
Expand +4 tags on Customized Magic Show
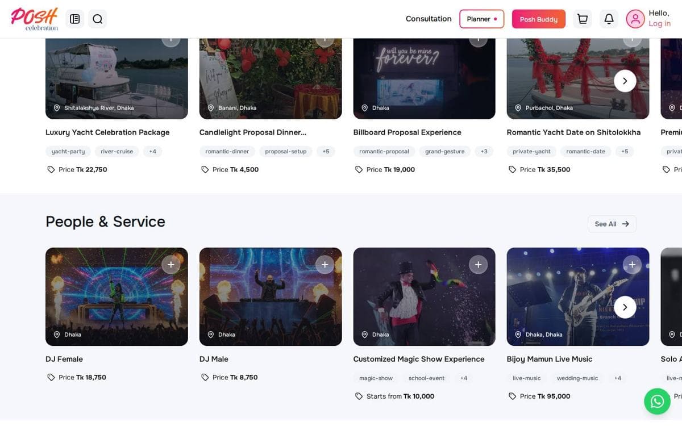464,378
